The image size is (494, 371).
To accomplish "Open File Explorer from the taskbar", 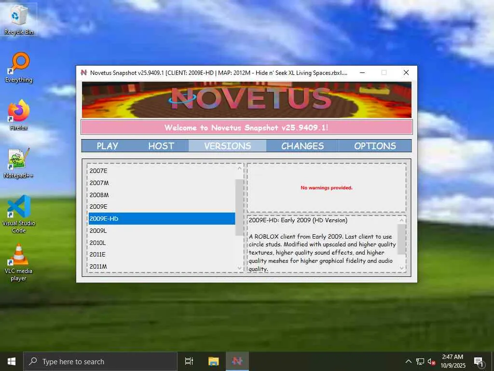I will click(213, 361).
